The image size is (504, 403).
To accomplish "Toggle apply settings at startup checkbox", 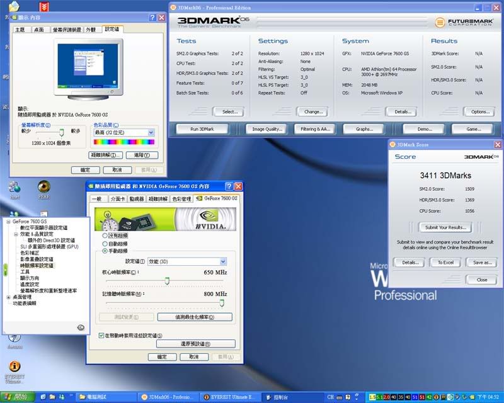I will [101, 336].
